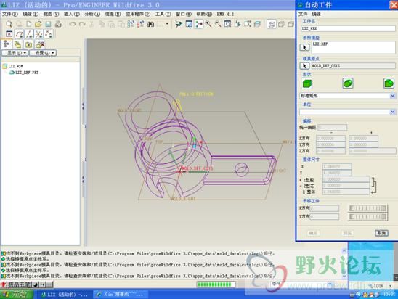Open the 工具 menu
Screen dimensions: 398x299
163,14
